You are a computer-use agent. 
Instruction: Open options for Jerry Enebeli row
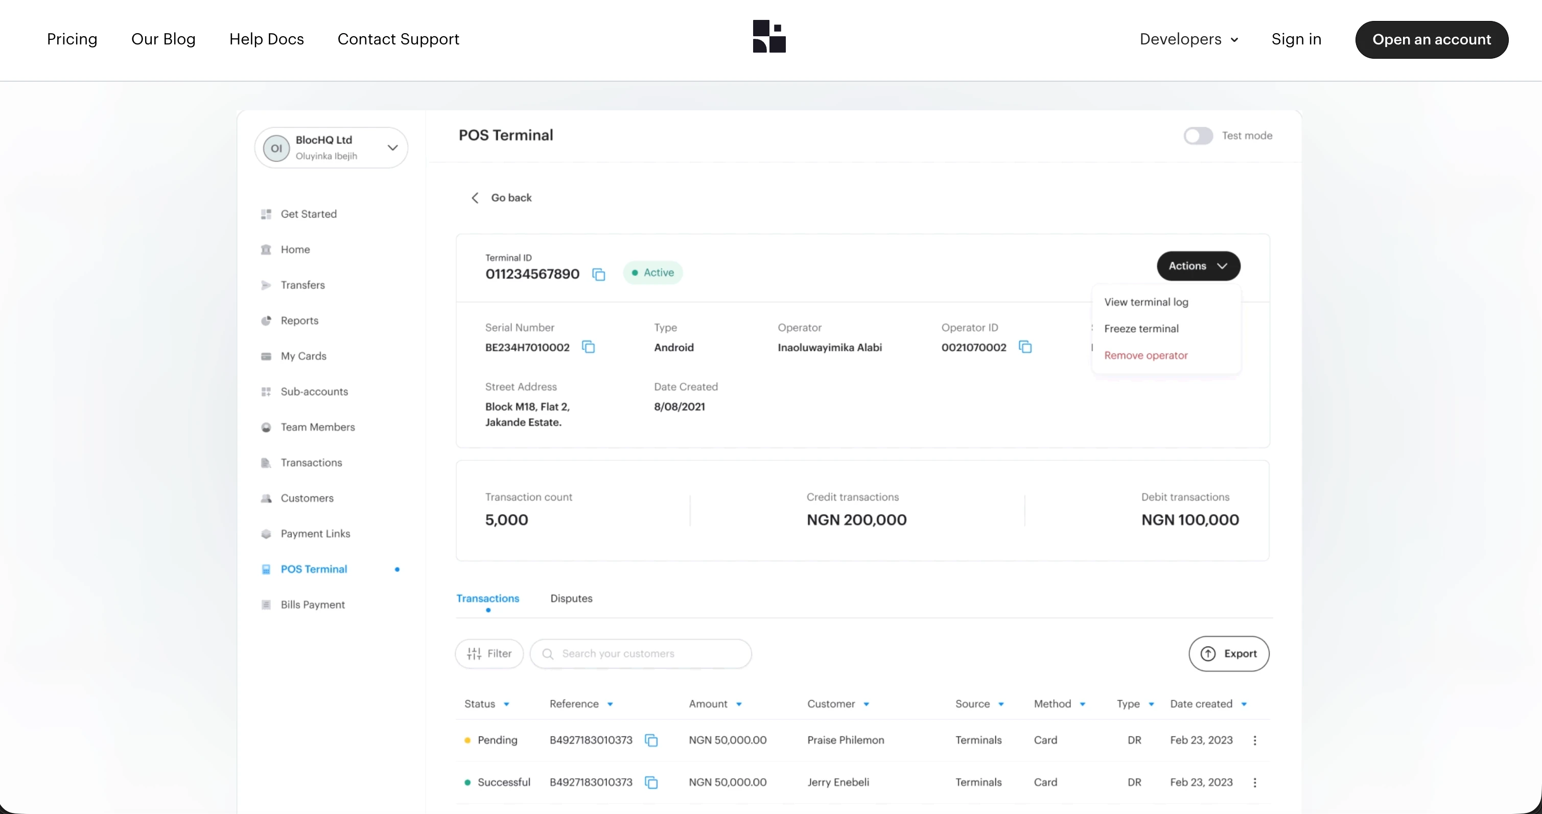click(x=1255, y=782)
